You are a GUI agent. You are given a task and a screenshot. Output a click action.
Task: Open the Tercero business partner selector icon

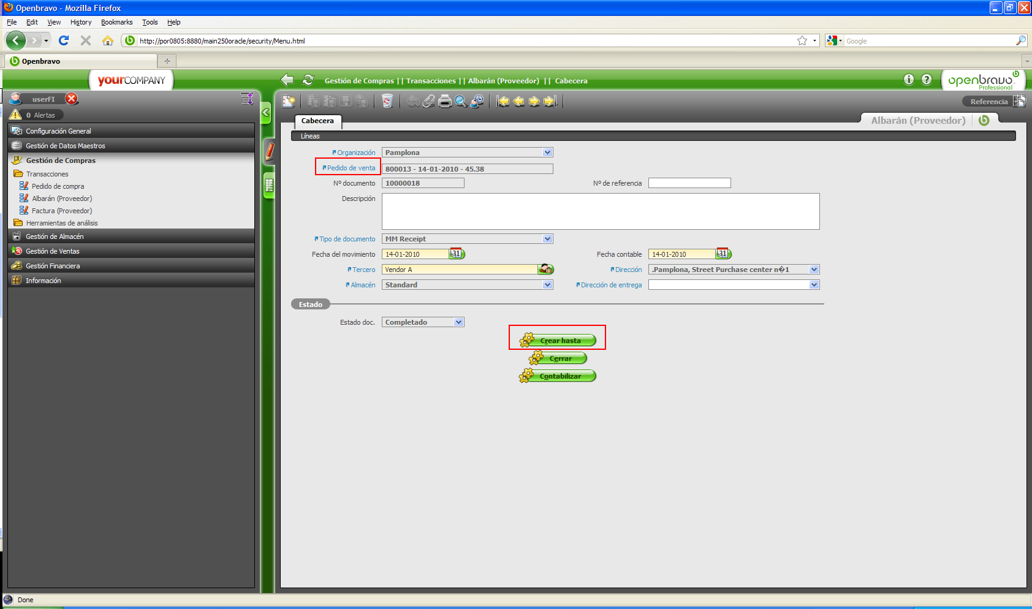[546, 269]
